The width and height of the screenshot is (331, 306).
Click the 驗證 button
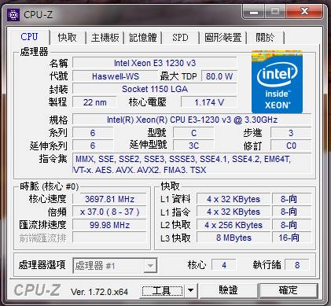click(x=228, y=290)
